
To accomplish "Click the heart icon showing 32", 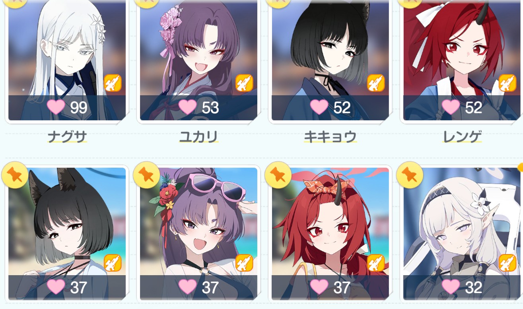I will (451, 287).
